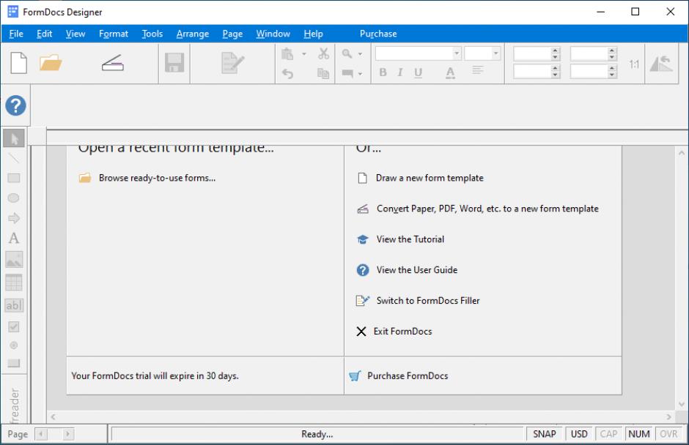Select the line drawing tool
The width and height of the screenshot is (689, 445).
coord(14,158)
